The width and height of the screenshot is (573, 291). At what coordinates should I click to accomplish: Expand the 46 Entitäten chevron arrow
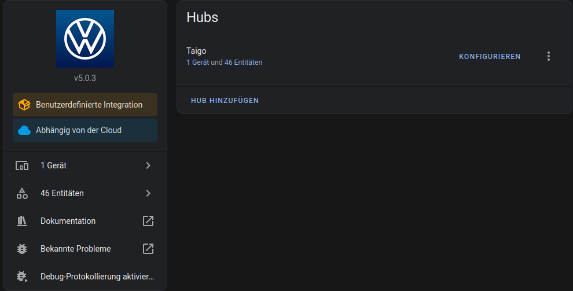(x=148, y=193)
